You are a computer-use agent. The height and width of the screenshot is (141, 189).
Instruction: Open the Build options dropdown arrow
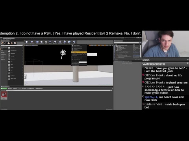pos(67,42)
